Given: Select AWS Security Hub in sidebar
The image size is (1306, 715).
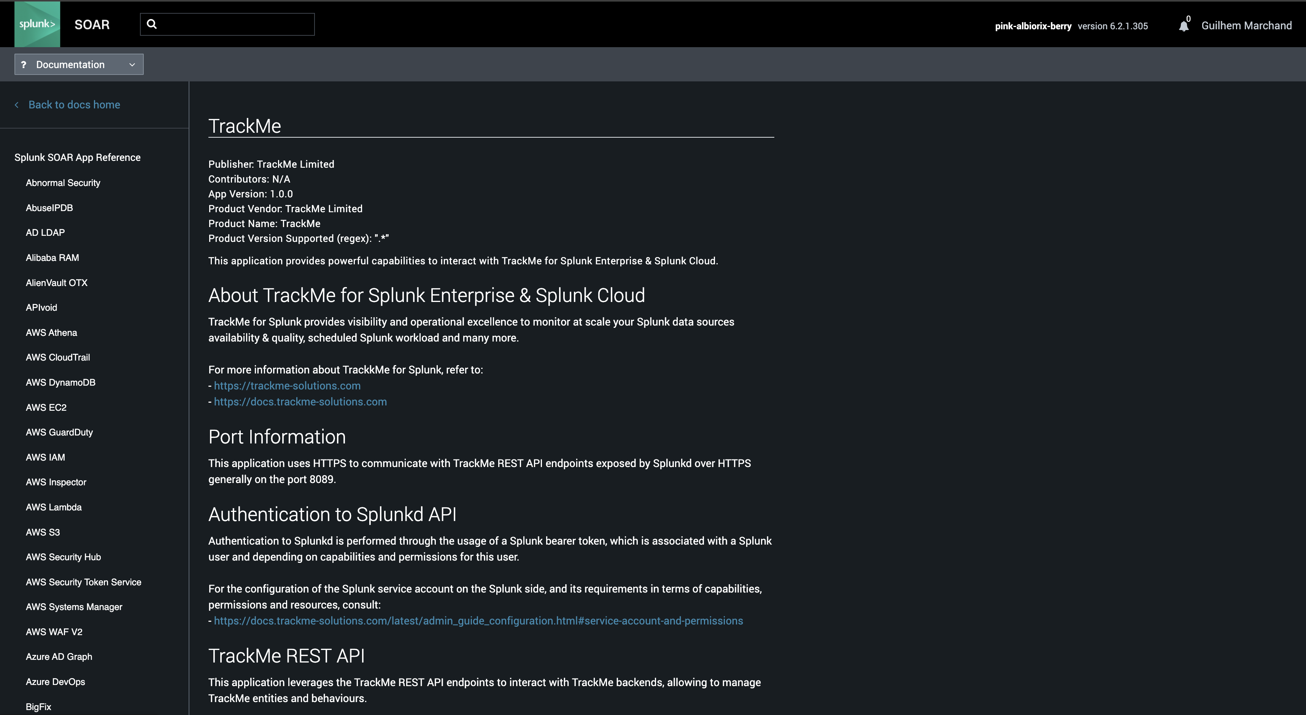Looking at the screenshot, I should coord(64,557).
